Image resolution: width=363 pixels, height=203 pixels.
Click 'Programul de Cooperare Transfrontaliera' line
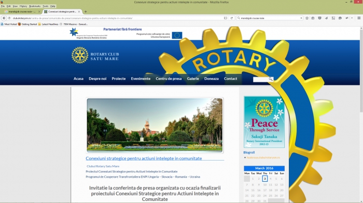(143, 177)
